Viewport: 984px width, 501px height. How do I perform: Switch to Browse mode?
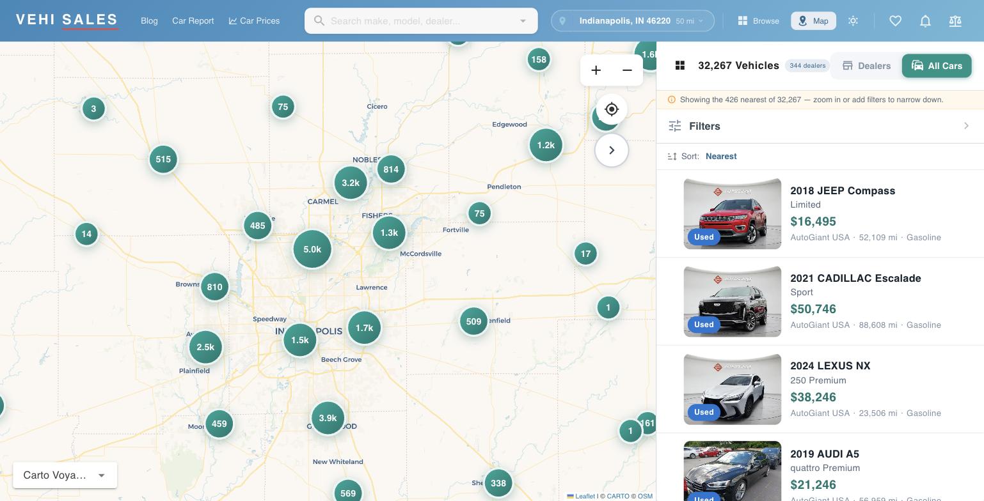pyautogui.click(x=758, y=21)
